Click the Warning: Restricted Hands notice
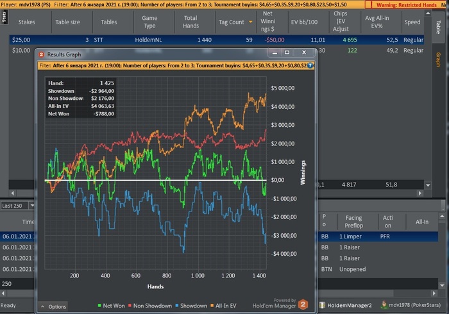Screen dimensions: 449x314 (x=406, y=5)
